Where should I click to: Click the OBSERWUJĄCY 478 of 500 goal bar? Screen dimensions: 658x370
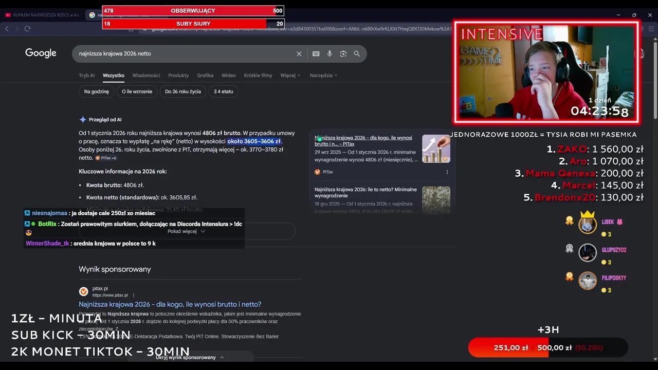pos(193,10)
